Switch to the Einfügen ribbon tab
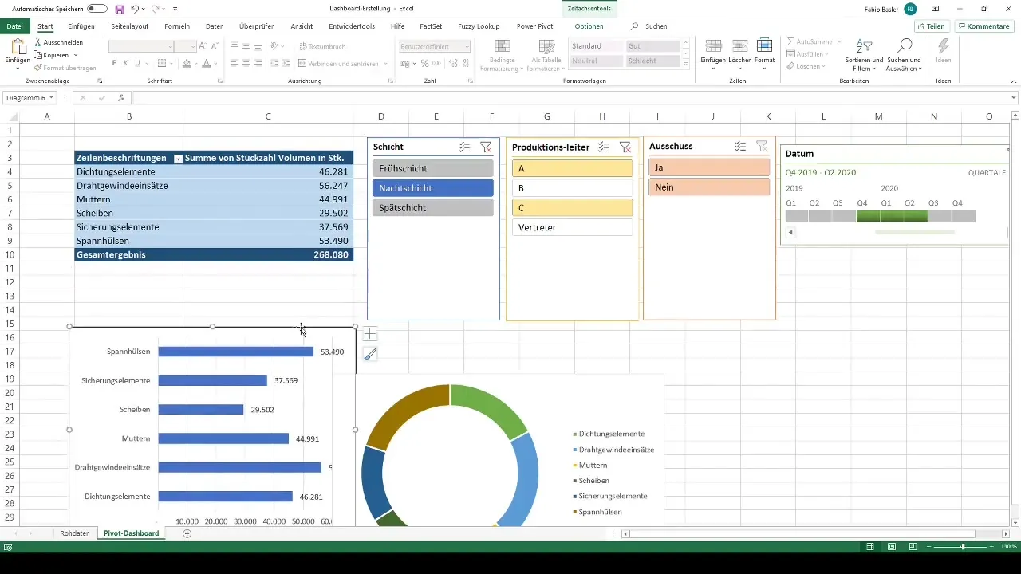 [81, 26]
